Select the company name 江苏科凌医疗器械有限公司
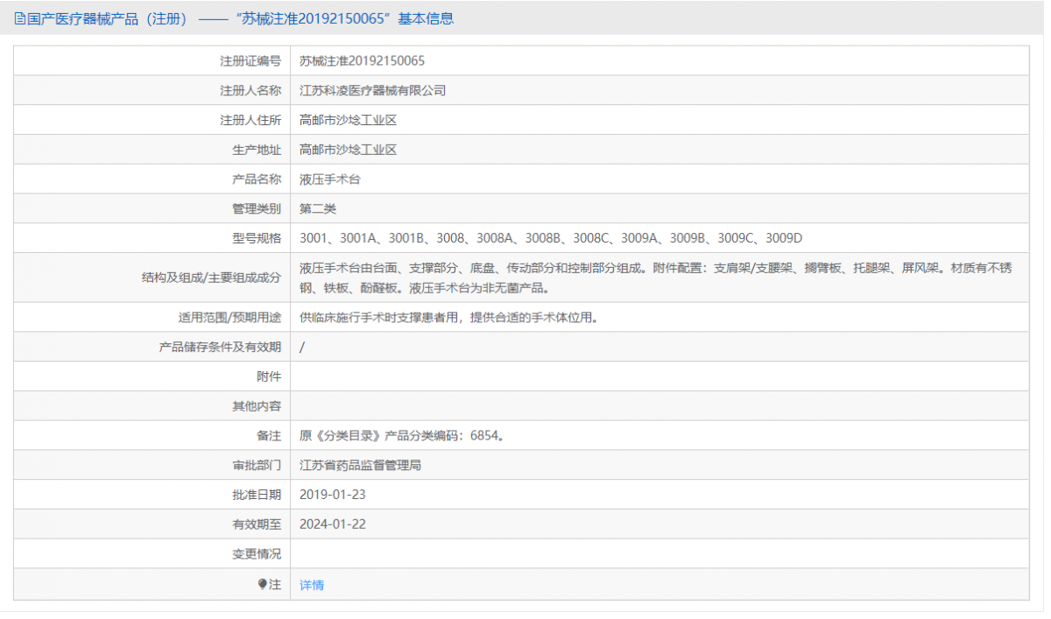1051x619 pixels. tap(372, 90)
